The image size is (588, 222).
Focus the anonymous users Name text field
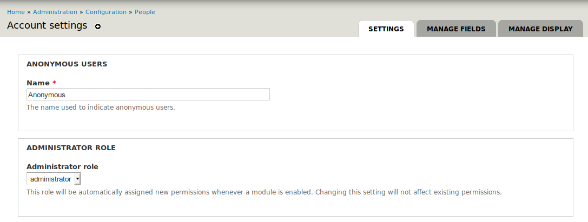click(148, 95)
